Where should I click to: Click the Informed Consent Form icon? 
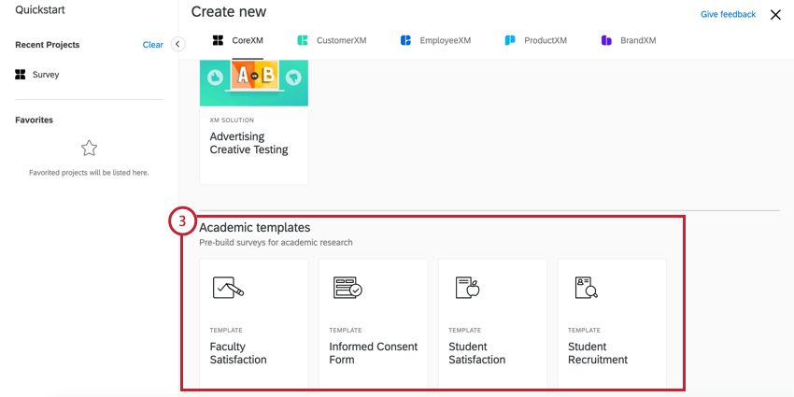347,288
